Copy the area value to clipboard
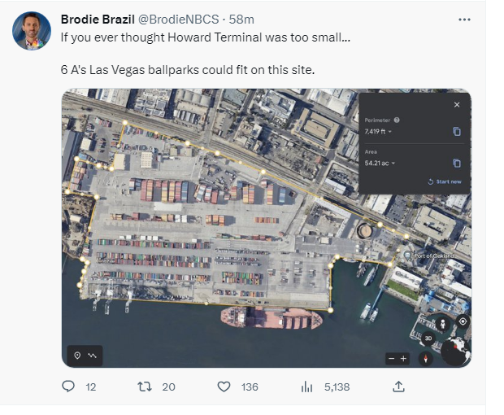Viewport: 504px width, 415px height. (x=457, y=163)
